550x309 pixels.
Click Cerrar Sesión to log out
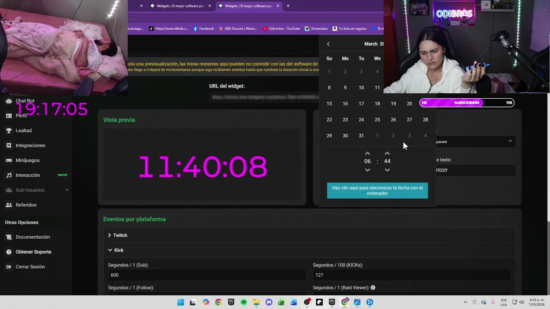tap(30, 267)
